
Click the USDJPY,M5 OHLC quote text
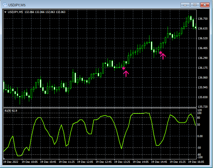point(36,12)
